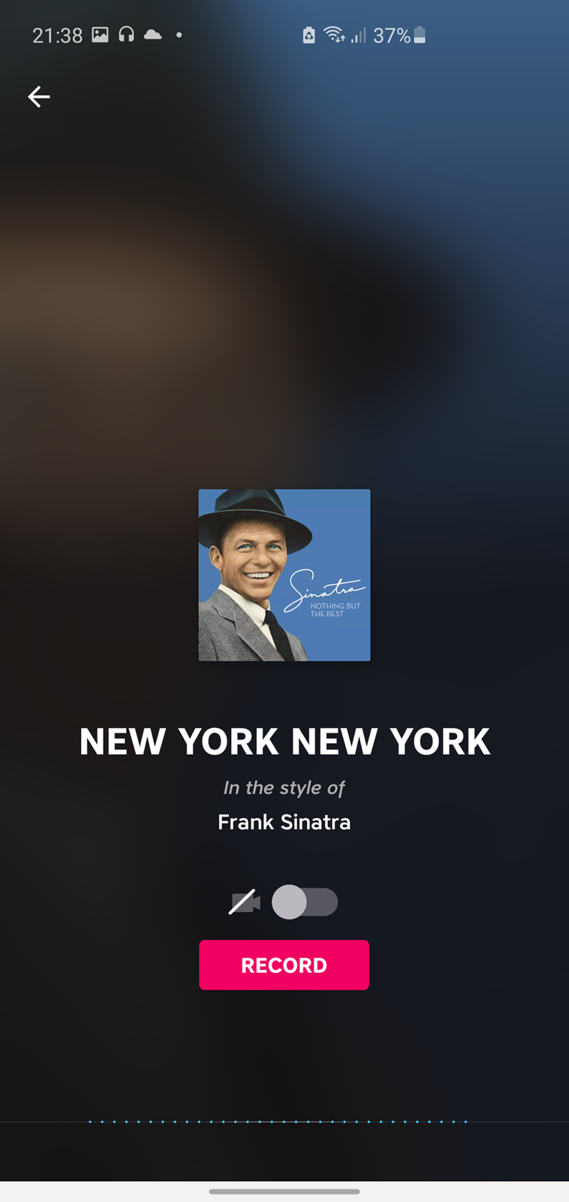Tap the NEW YORK NEW YORK title
Viewport: 569px width, 1202px height.
click(284, 741)
